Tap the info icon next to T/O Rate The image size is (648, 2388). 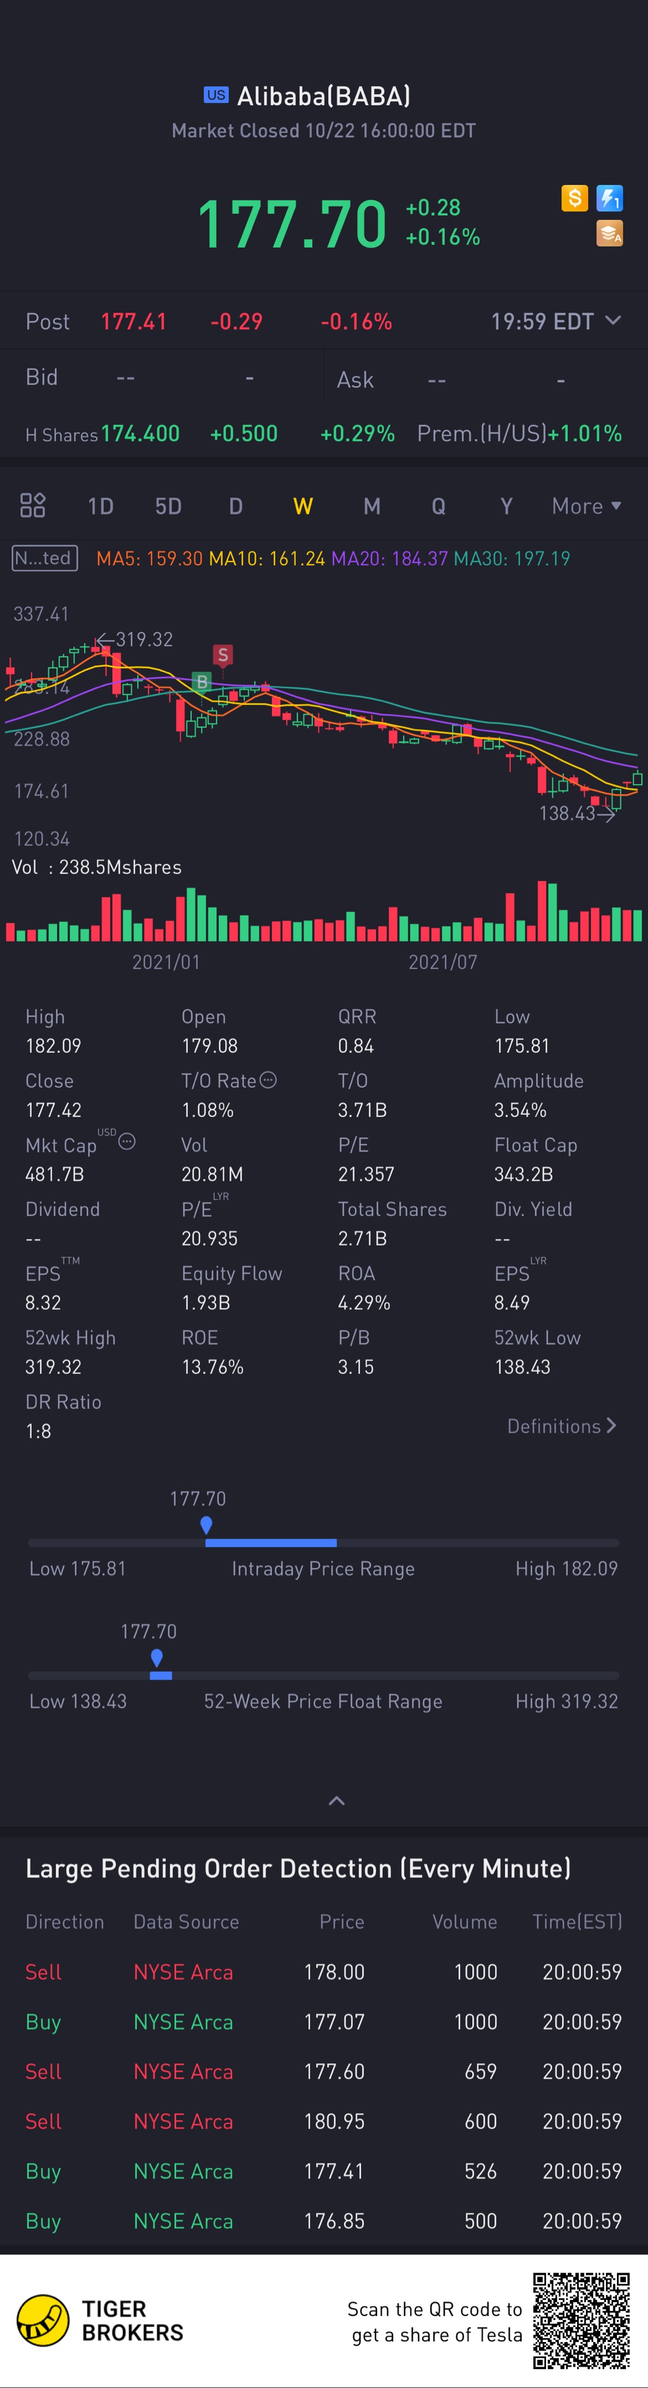click(268, 1079)
